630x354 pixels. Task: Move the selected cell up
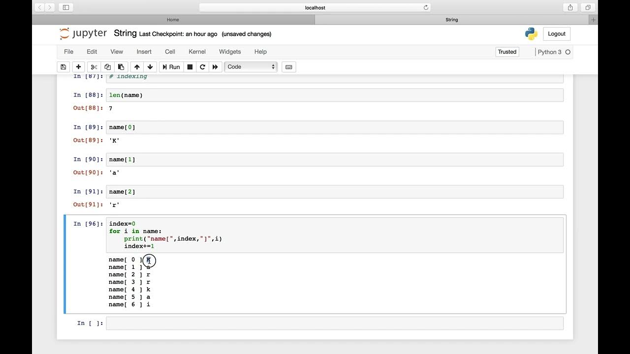(x=137, y=67)
